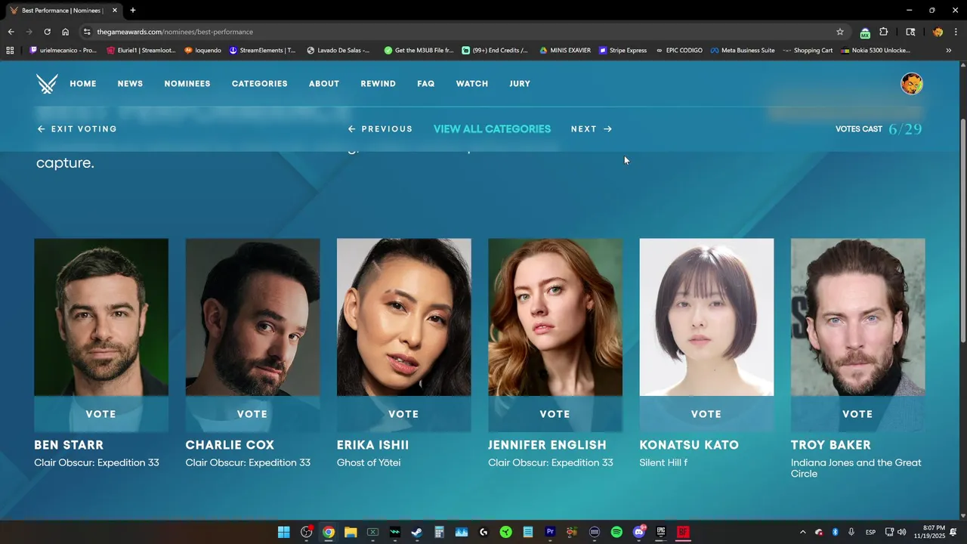Open Discord from the taskbar
Image resolution: width=967 pixels, height=544 pixels.
(x=639, y=532)
